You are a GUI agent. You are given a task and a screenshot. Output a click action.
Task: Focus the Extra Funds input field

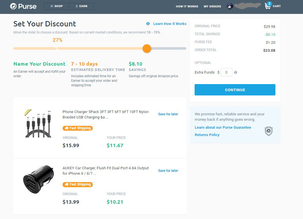point(226,72)
